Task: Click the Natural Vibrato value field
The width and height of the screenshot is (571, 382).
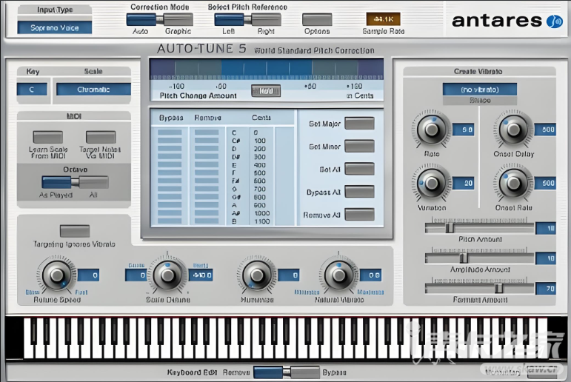Action: coord(371,275)
